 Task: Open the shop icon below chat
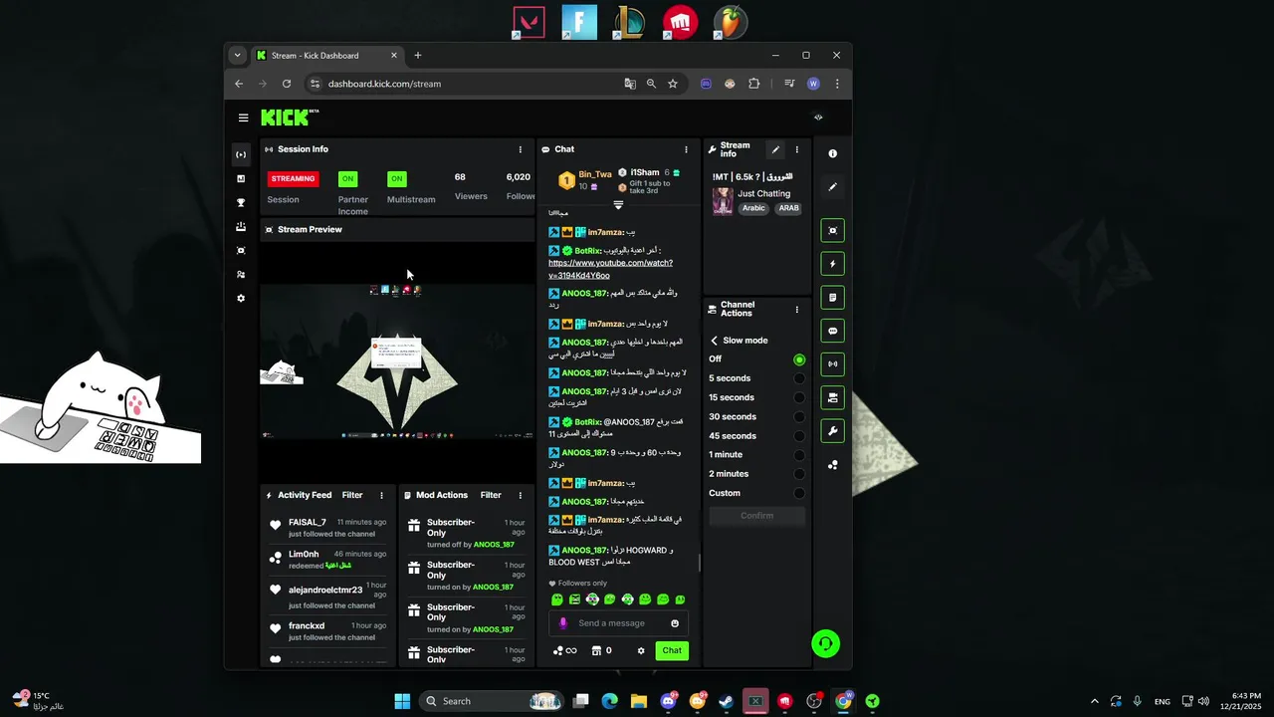596,650
